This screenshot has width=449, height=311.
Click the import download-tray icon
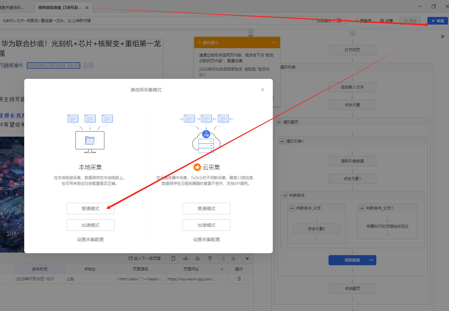185,258
